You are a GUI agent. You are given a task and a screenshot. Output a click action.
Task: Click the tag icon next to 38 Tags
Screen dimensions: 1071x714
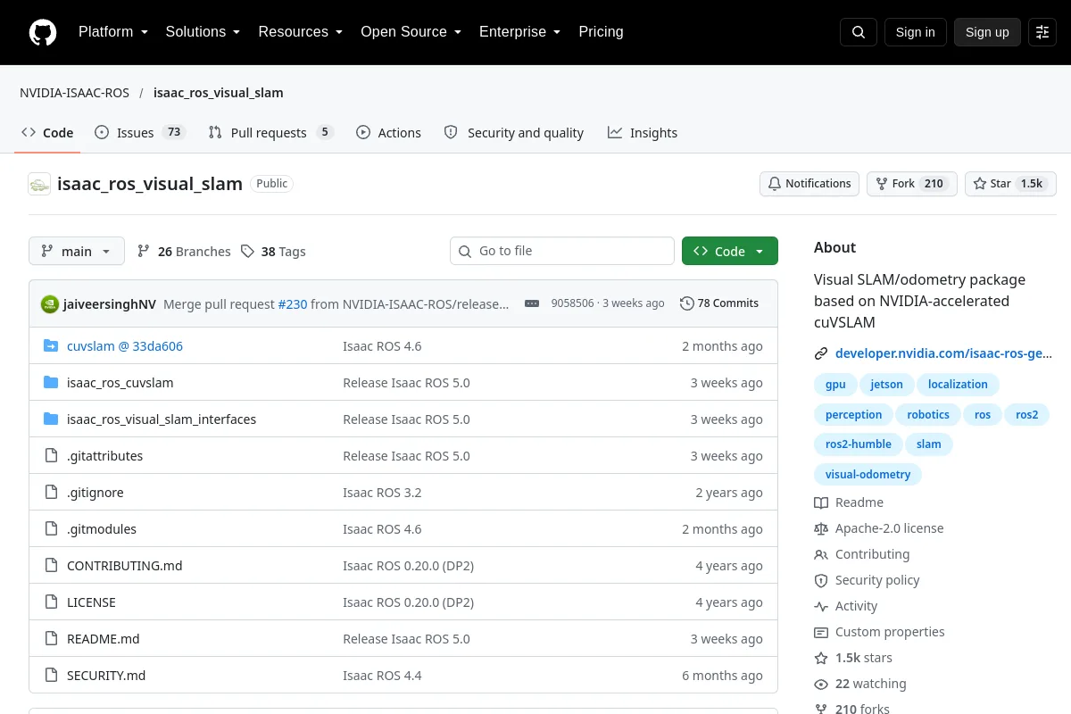click(x=247, y=252)
